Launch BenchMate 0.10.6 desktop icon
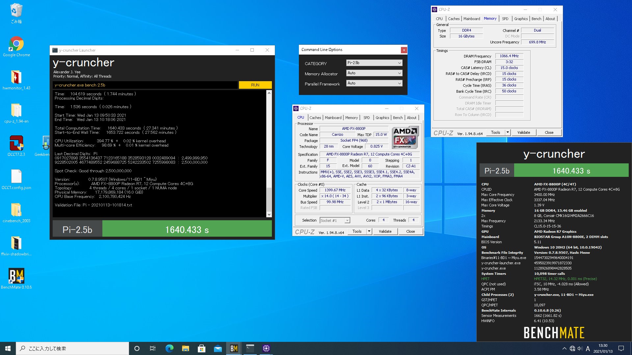The image size is (632, 355). (16, 279)
